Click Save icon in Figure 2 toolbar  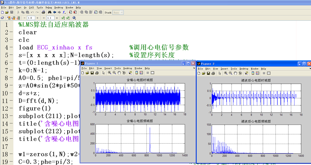[208, 73]
